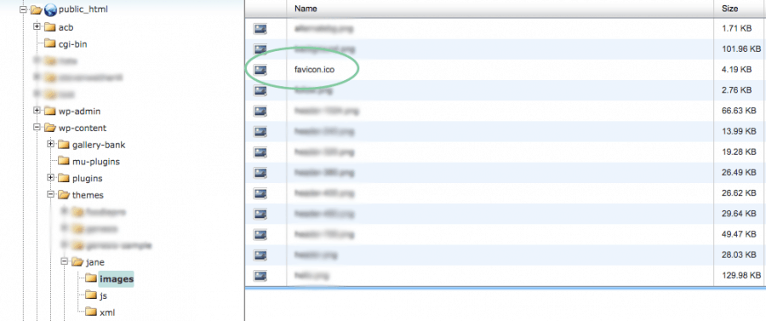Click the 1.71 KB size value
The height and width of the screenshot is (321, 766).
736,29
